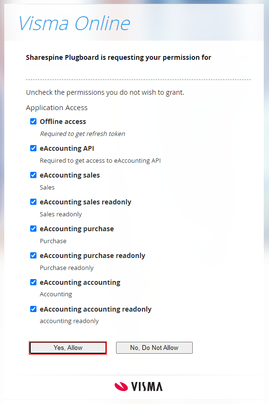Toggle eAccounting sales readonly checkbox
The image size is (269, 404).
[x=33, y=202]
